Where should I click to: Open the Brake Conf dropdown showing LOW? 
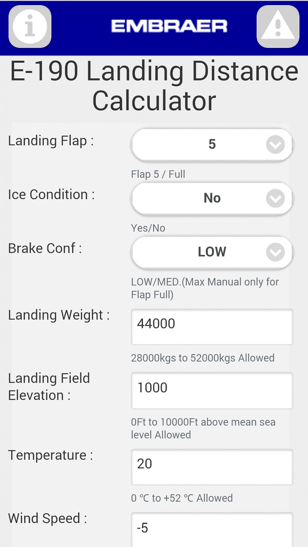pos(212,252)
